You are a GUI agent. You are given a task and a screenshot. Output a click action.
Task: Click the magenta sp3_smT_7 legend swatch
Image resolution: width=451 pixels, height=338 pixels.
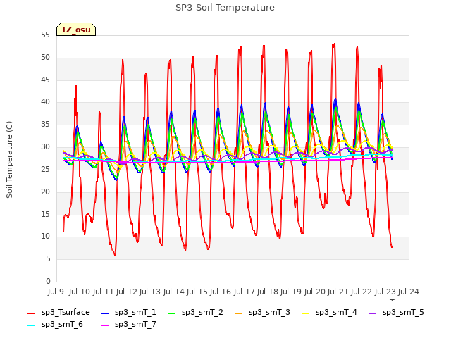104,325
